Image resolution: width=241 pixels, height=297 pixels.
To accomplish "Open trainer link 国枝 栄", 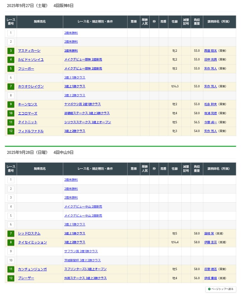I will 209,234.
